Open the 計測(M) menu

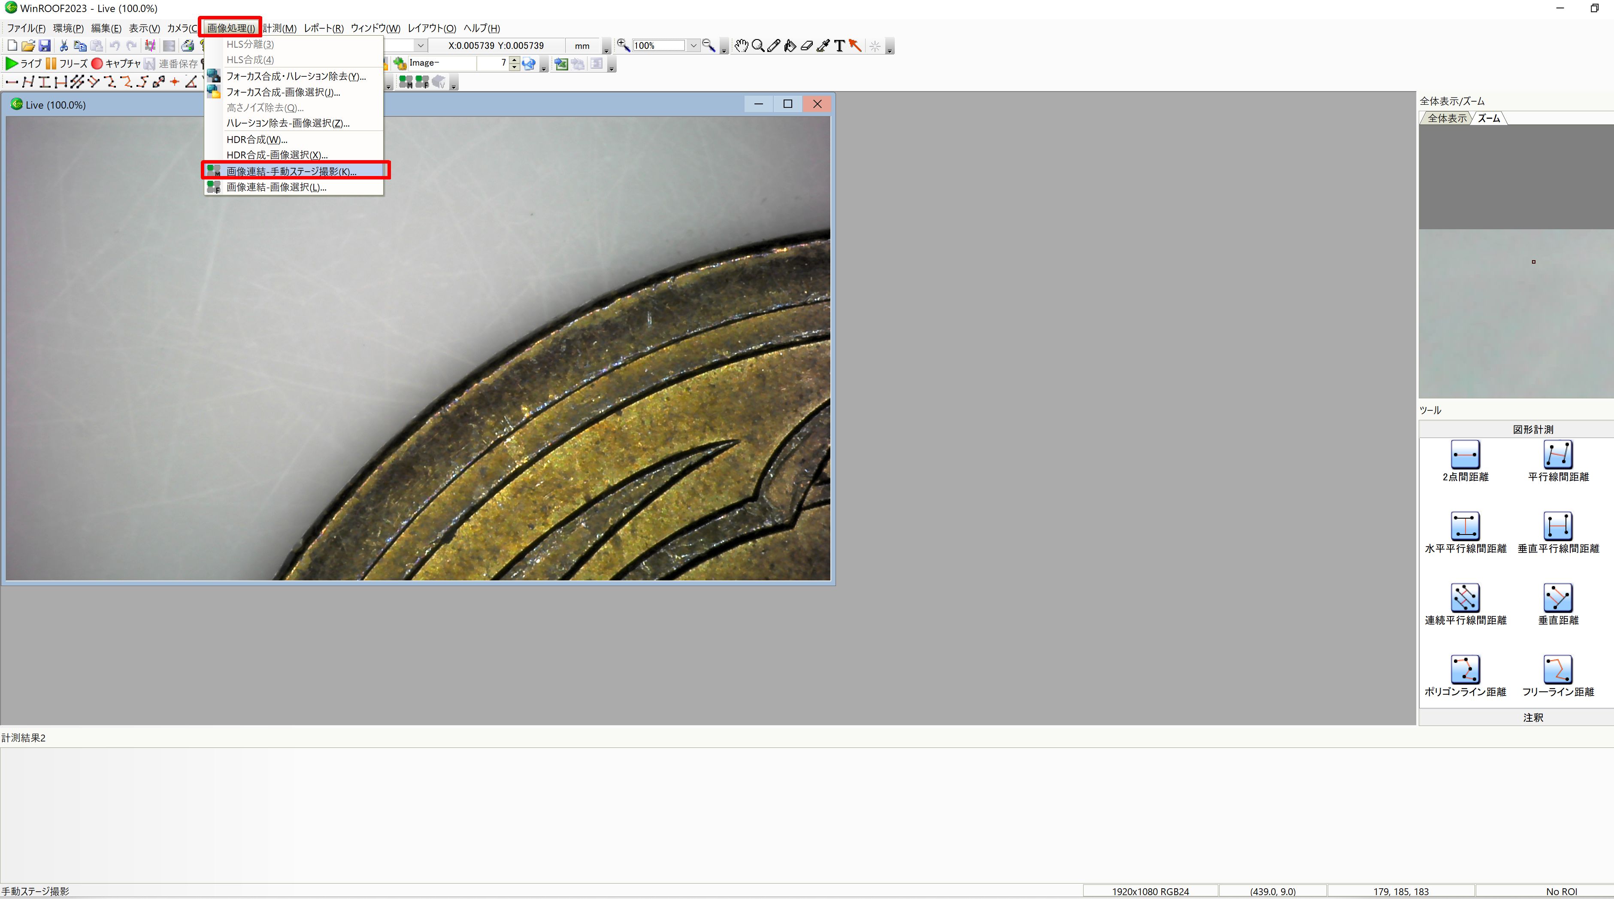[279, 28]
